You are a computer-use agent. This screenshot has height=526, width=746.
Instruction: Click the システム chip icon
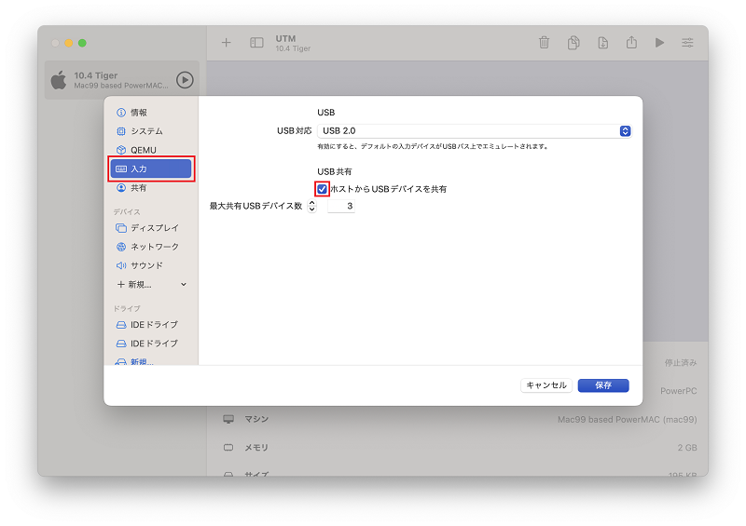point(121,131)
